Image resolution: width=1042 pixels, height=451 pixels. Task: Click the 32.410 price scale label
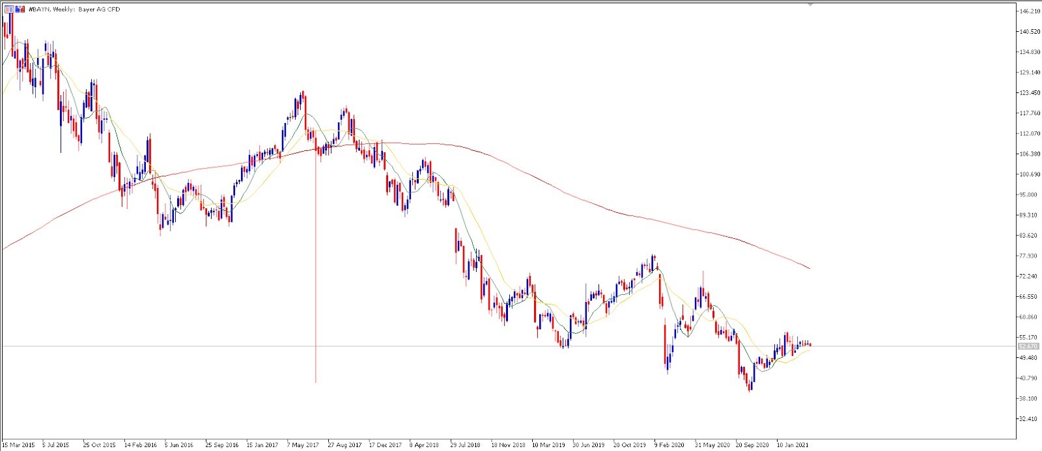[x=1030, y=418]
